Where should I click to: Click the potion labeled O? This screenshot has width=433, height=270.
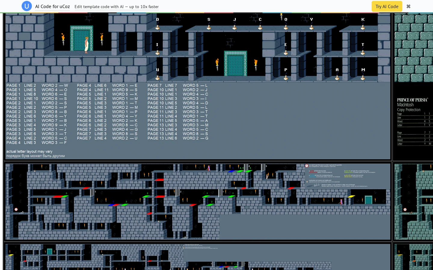(x=286, y=27)
